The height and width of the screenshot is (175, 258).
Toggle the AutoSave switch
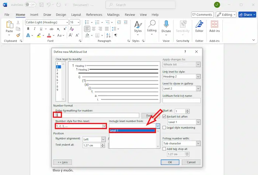[x=30, y=5]
